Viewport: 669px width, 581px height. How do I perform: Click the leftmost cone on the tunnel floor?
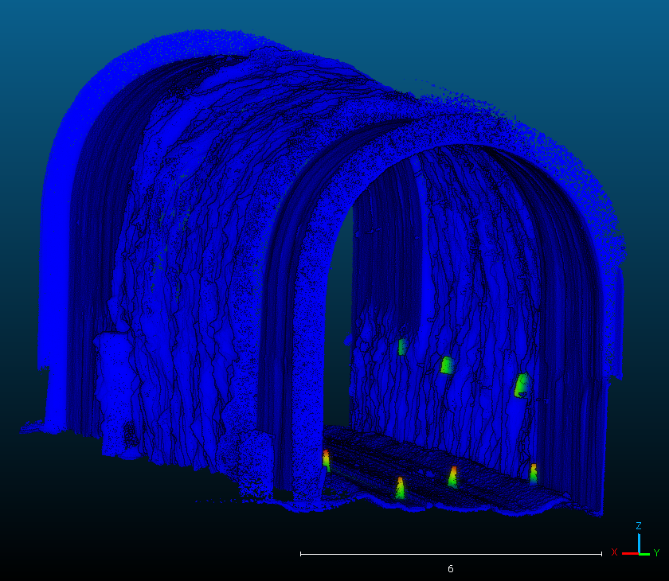(326, 461)
